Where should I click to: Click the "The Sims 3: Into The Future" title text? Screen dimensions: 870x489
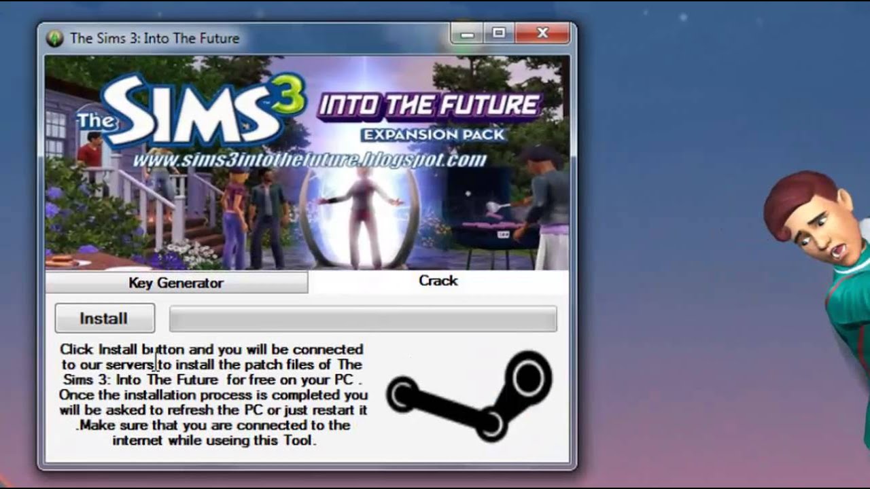[154, 39]
